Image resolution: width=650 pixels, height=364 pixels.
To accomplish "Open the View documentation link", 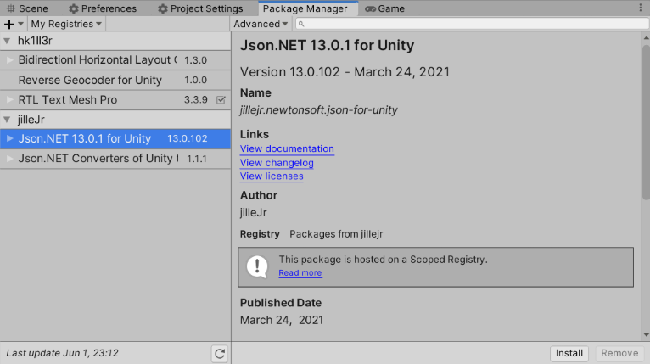I will coord(287,148).
